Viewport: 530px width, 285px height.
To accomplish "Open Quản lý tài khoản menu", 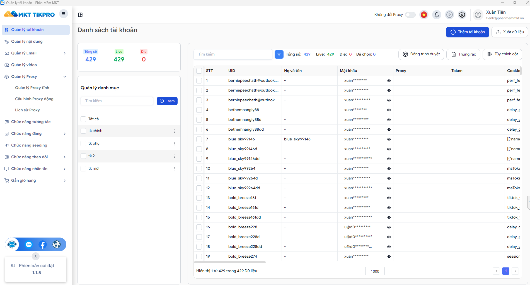I will coord(36,30).
